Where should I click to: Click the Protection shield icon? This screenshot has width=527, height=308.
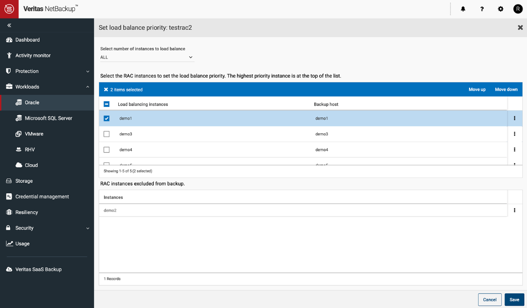tap(9, 71)
